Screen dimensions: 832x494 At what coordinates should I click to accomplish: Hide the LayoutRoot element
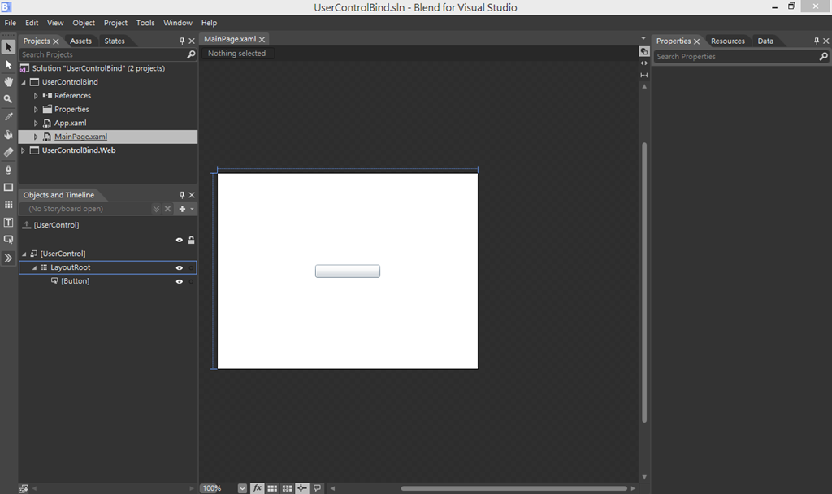point(180,267)
